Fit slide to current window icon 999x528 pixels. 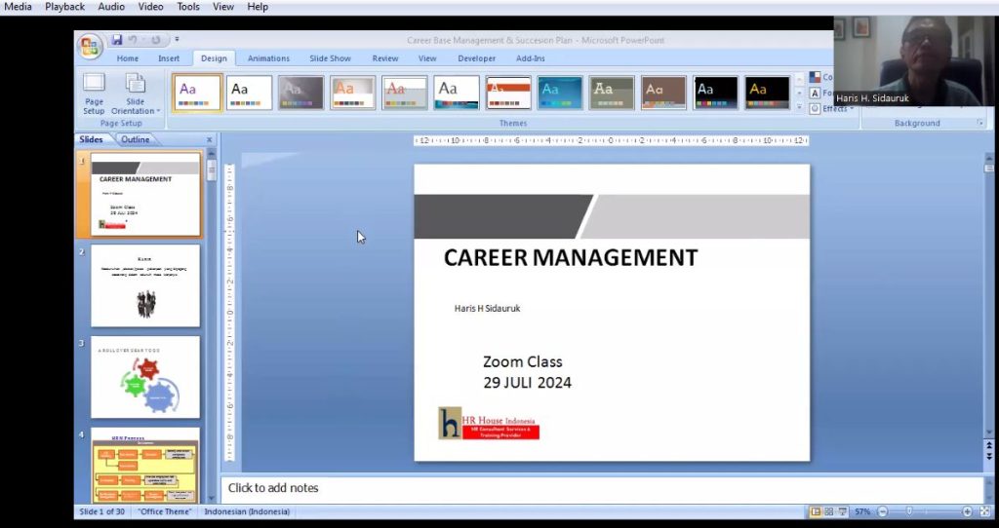(982, 511)
